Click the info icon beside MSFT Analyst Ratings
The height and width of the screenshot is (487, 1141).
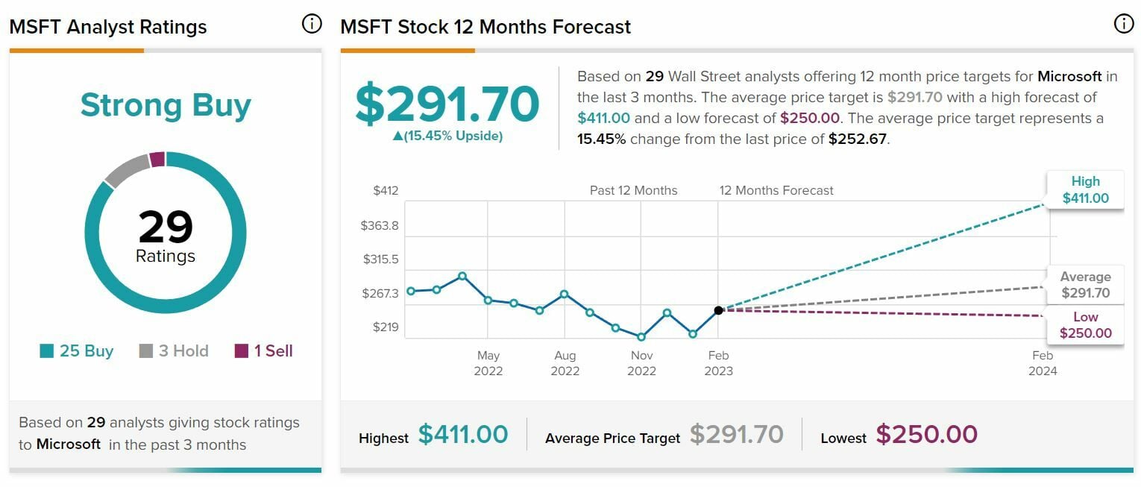click(x=312, y=25)
